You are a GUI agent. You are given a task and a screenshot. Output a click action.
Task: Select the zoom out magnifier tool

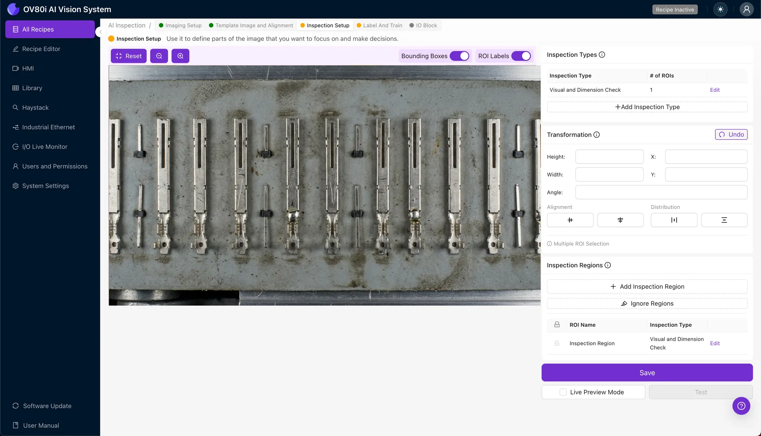pyautogui.click(x=159, y=56)
